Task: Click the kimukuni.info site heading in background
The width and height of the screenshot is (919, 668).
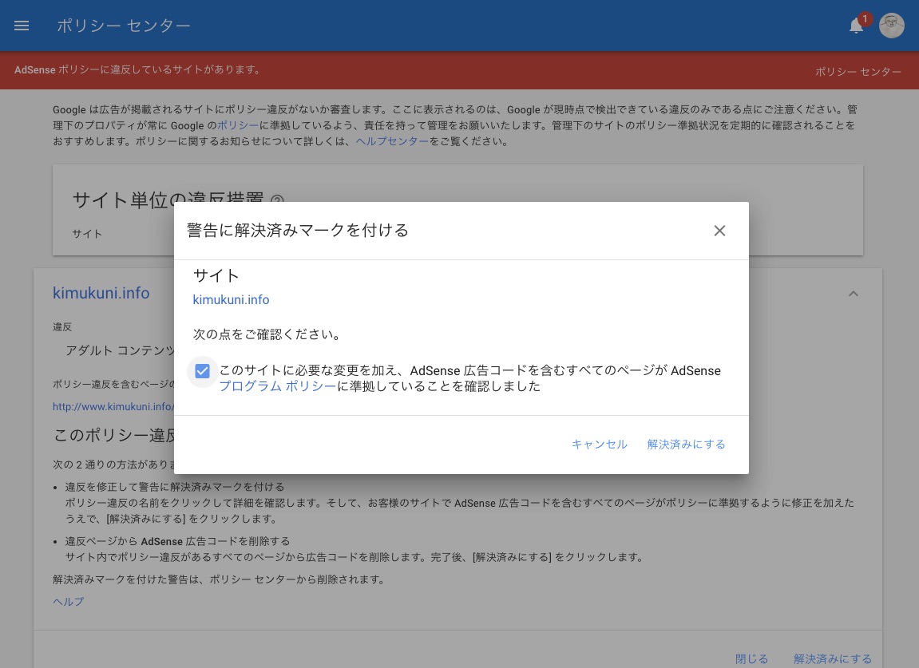Action: tap(101, 293)
